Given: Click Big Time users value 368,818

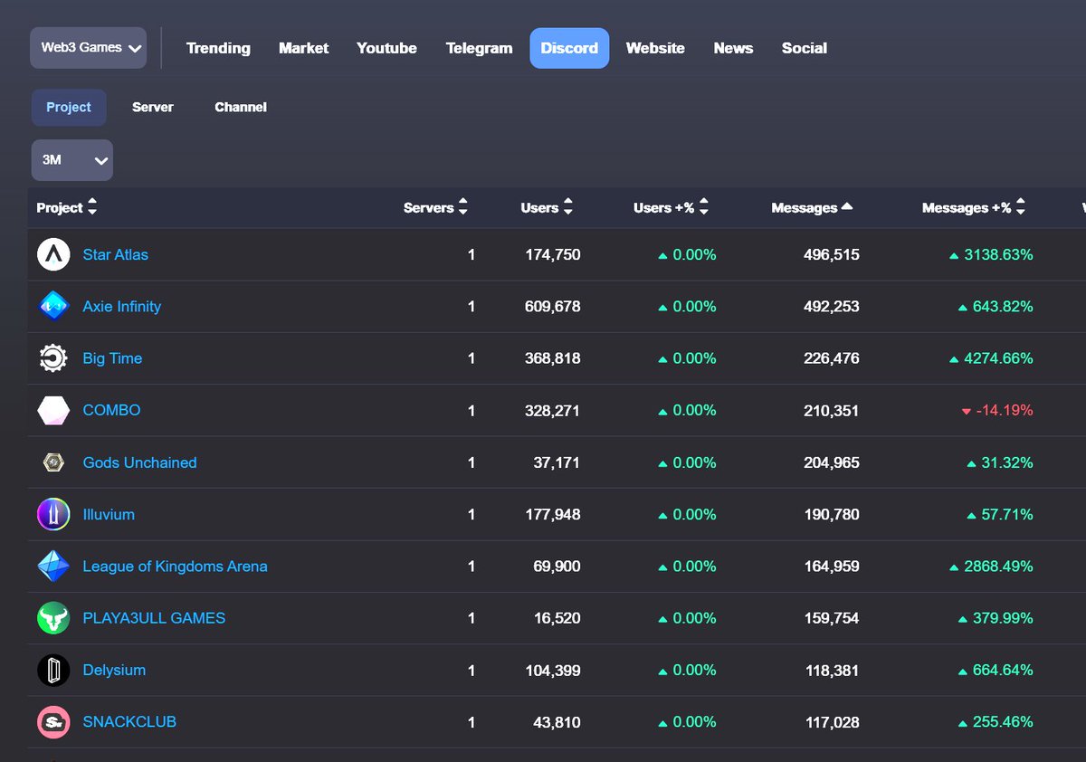Looking at the screenshot, I should point(553,358).
